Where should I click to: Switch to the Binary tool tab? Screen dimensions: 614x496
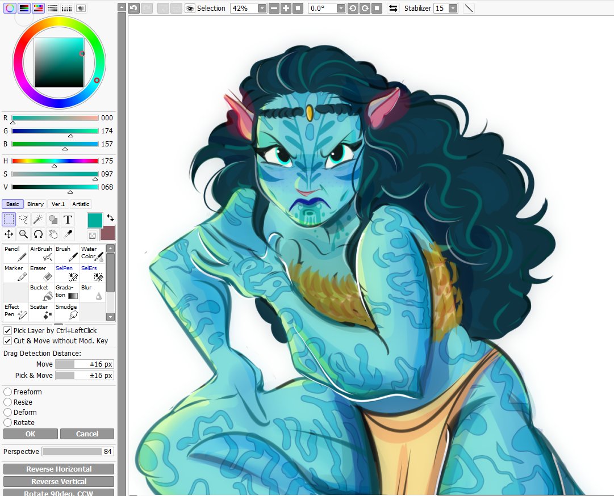pyautogui.click(x=35, y=204)
